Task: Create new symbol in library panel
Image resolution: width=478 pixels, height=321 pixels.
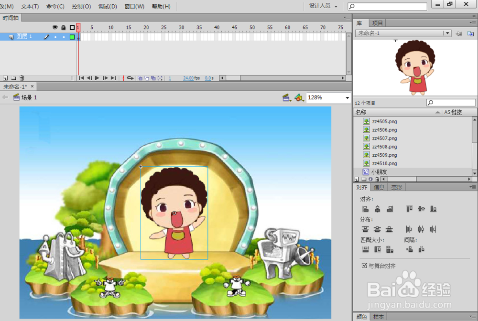Action: click(x=357, y=180)
